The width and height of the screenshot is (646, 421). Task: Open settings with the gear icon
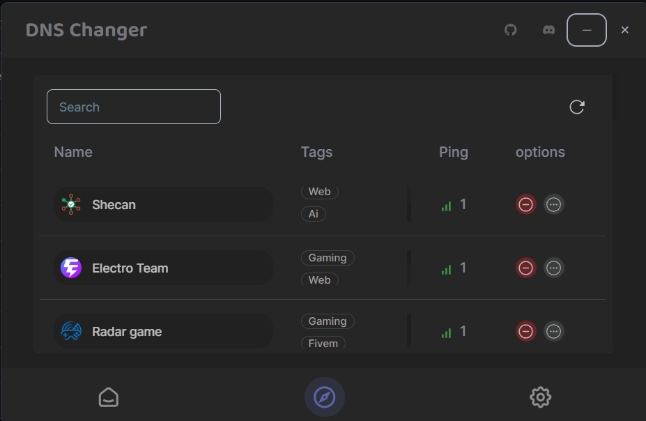(x=540, y=397)
